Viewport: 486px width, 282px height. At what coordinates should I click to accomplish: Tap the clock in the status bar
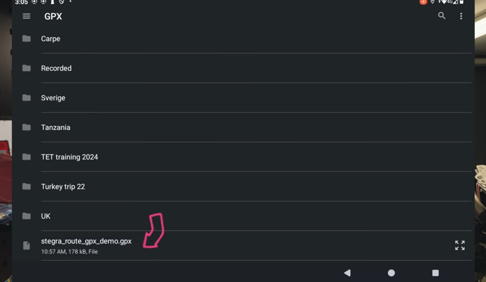pos(21,2)
